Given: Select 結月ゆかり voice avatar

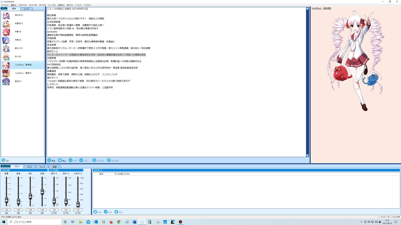Looking at the screenshot, I should pos(6,15).
